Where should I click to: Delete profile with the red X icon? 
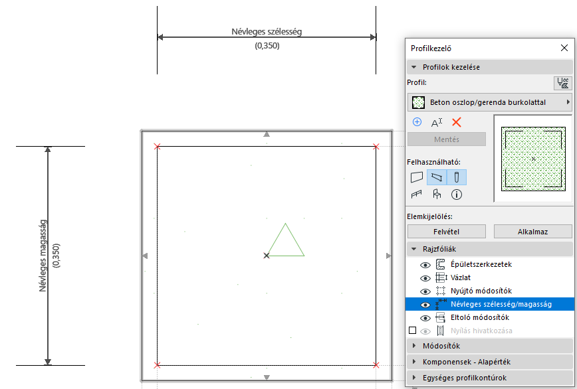(x=456, y=122)
